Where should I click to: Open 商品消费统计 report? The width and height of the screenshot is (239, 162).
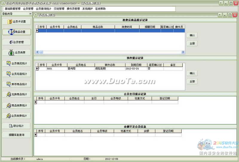pos(16,105)
